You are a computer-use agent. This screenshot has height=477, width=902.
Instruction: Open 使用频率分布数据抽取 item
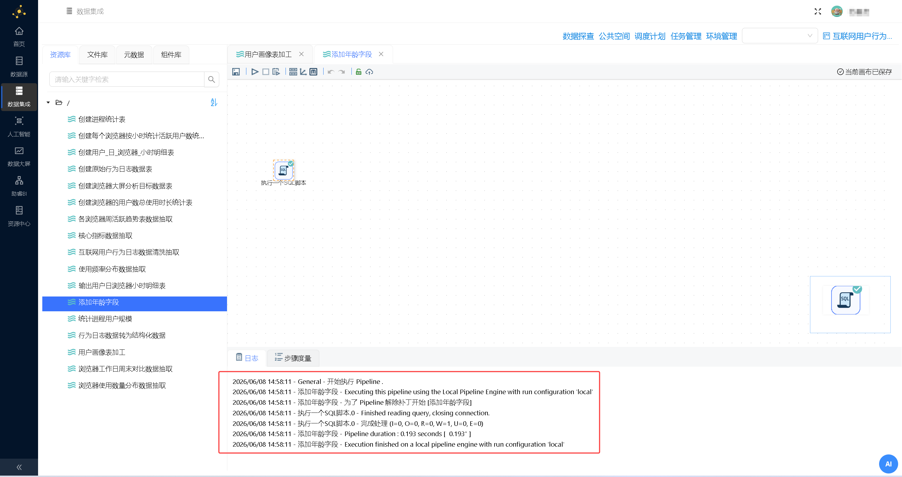pos(112,269)
